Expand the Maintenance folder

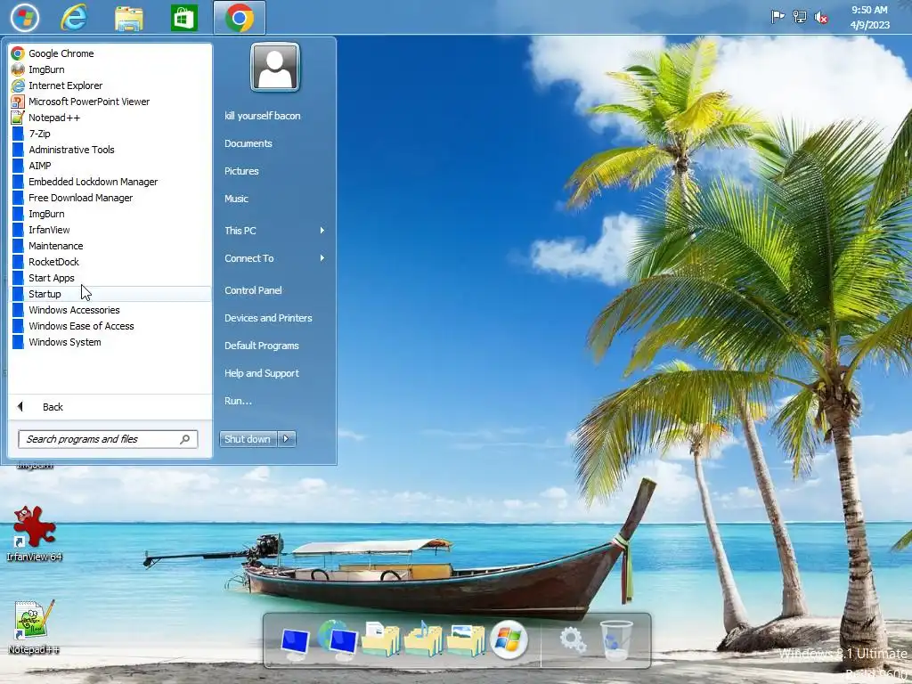point(110,246)
